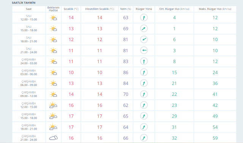243x143 pixels.
Task: Click average wind speed value 32
Action: 174,138
